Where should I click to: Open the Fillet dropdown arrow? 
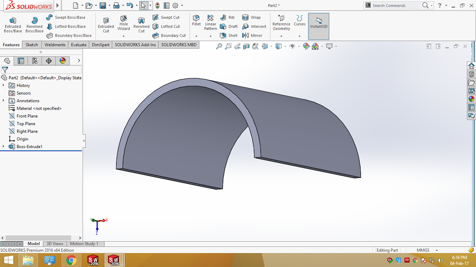[196, 36]
